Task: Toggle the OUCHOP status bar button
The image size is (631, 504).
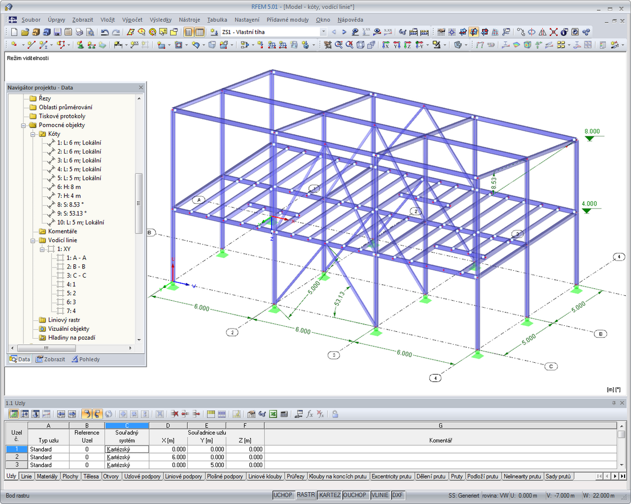Action: pyautogui.click(x=355, y=495)
